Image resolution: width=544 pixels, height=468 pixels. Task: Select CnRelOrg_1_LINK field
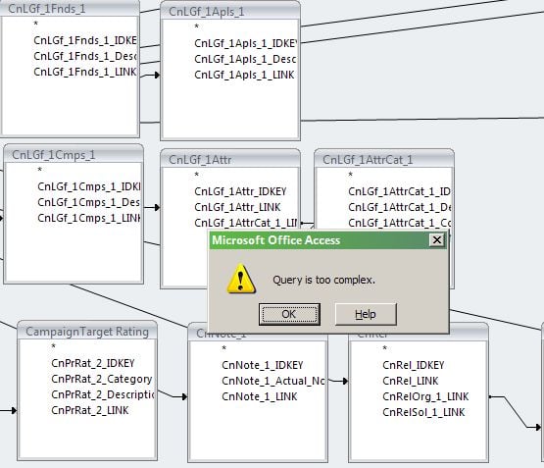pos(425,396)
